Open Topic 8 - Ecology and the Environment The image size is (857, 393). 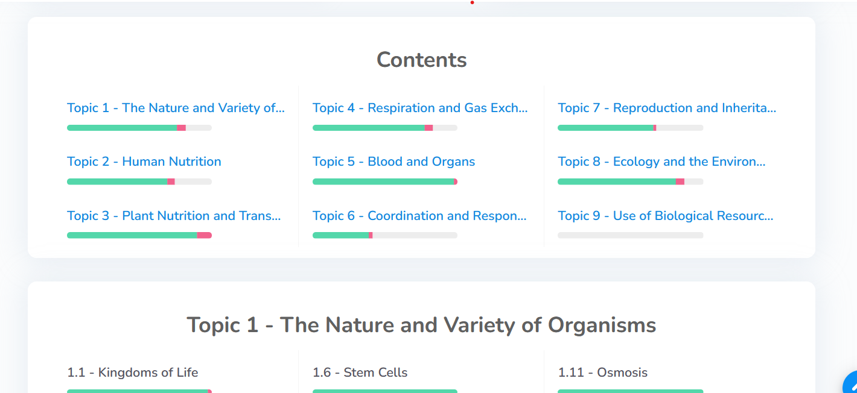pos(661,162)
